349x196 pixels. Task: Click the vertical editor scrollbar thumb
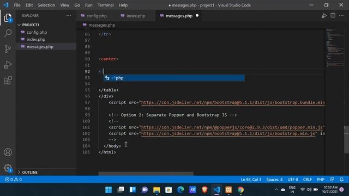[x=346, y=139]
